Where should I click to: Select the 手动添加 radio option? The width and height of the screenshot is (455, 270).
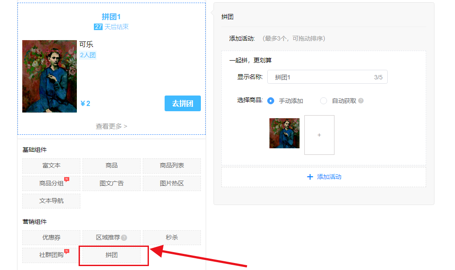click(271, 101)
